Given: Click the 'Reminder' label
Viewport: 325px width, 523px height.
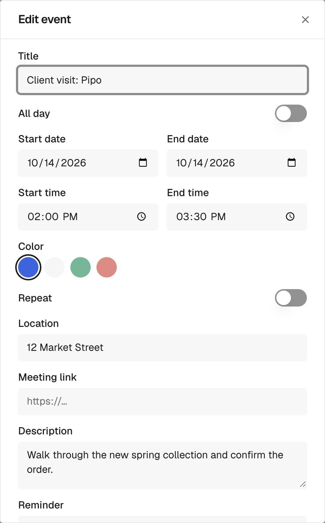Looking at the screenshot, I should [41, 505].
